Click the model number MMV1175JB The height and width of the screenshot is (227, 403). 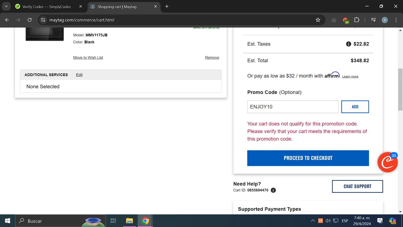[96, 35]
